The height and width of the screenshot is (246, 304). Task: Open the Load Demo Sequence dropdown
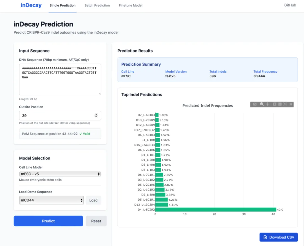click(52, 200)
